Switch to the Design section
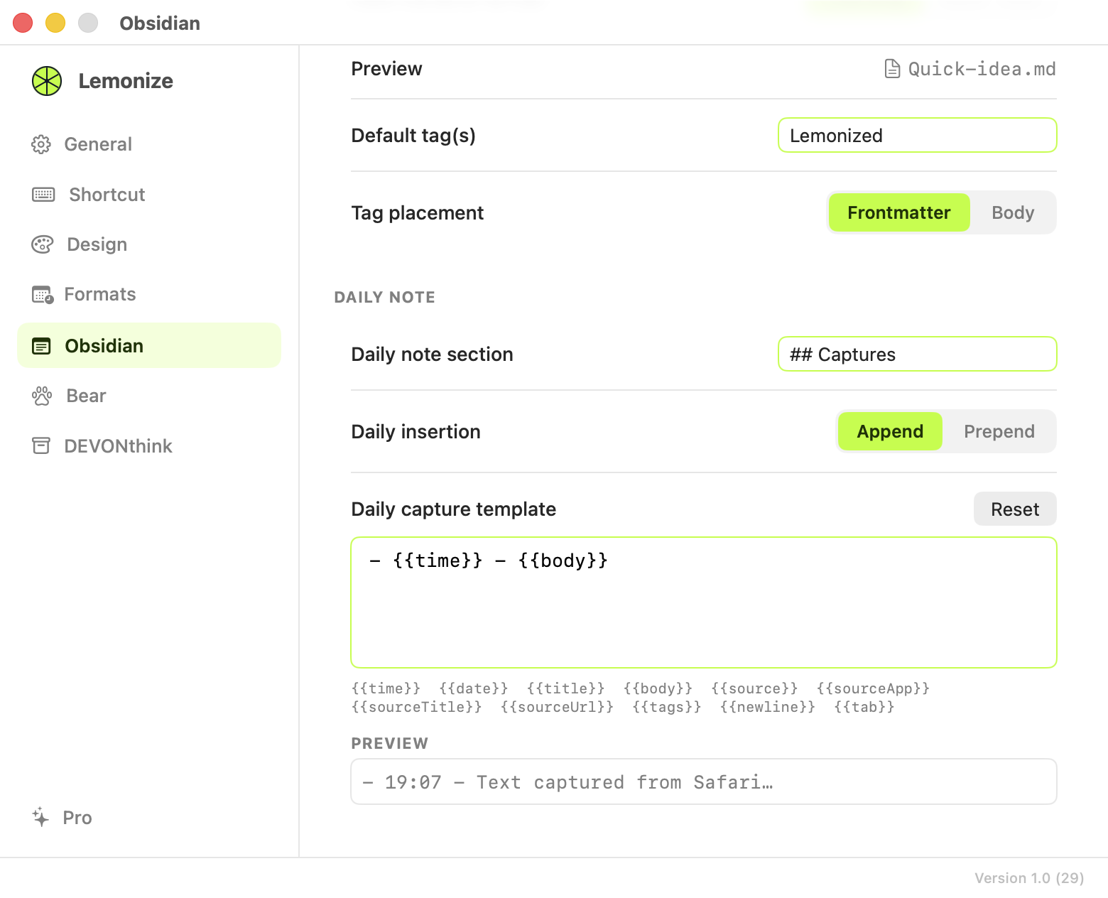This screenshot has width=1108, height=898. tap(149, 244)
